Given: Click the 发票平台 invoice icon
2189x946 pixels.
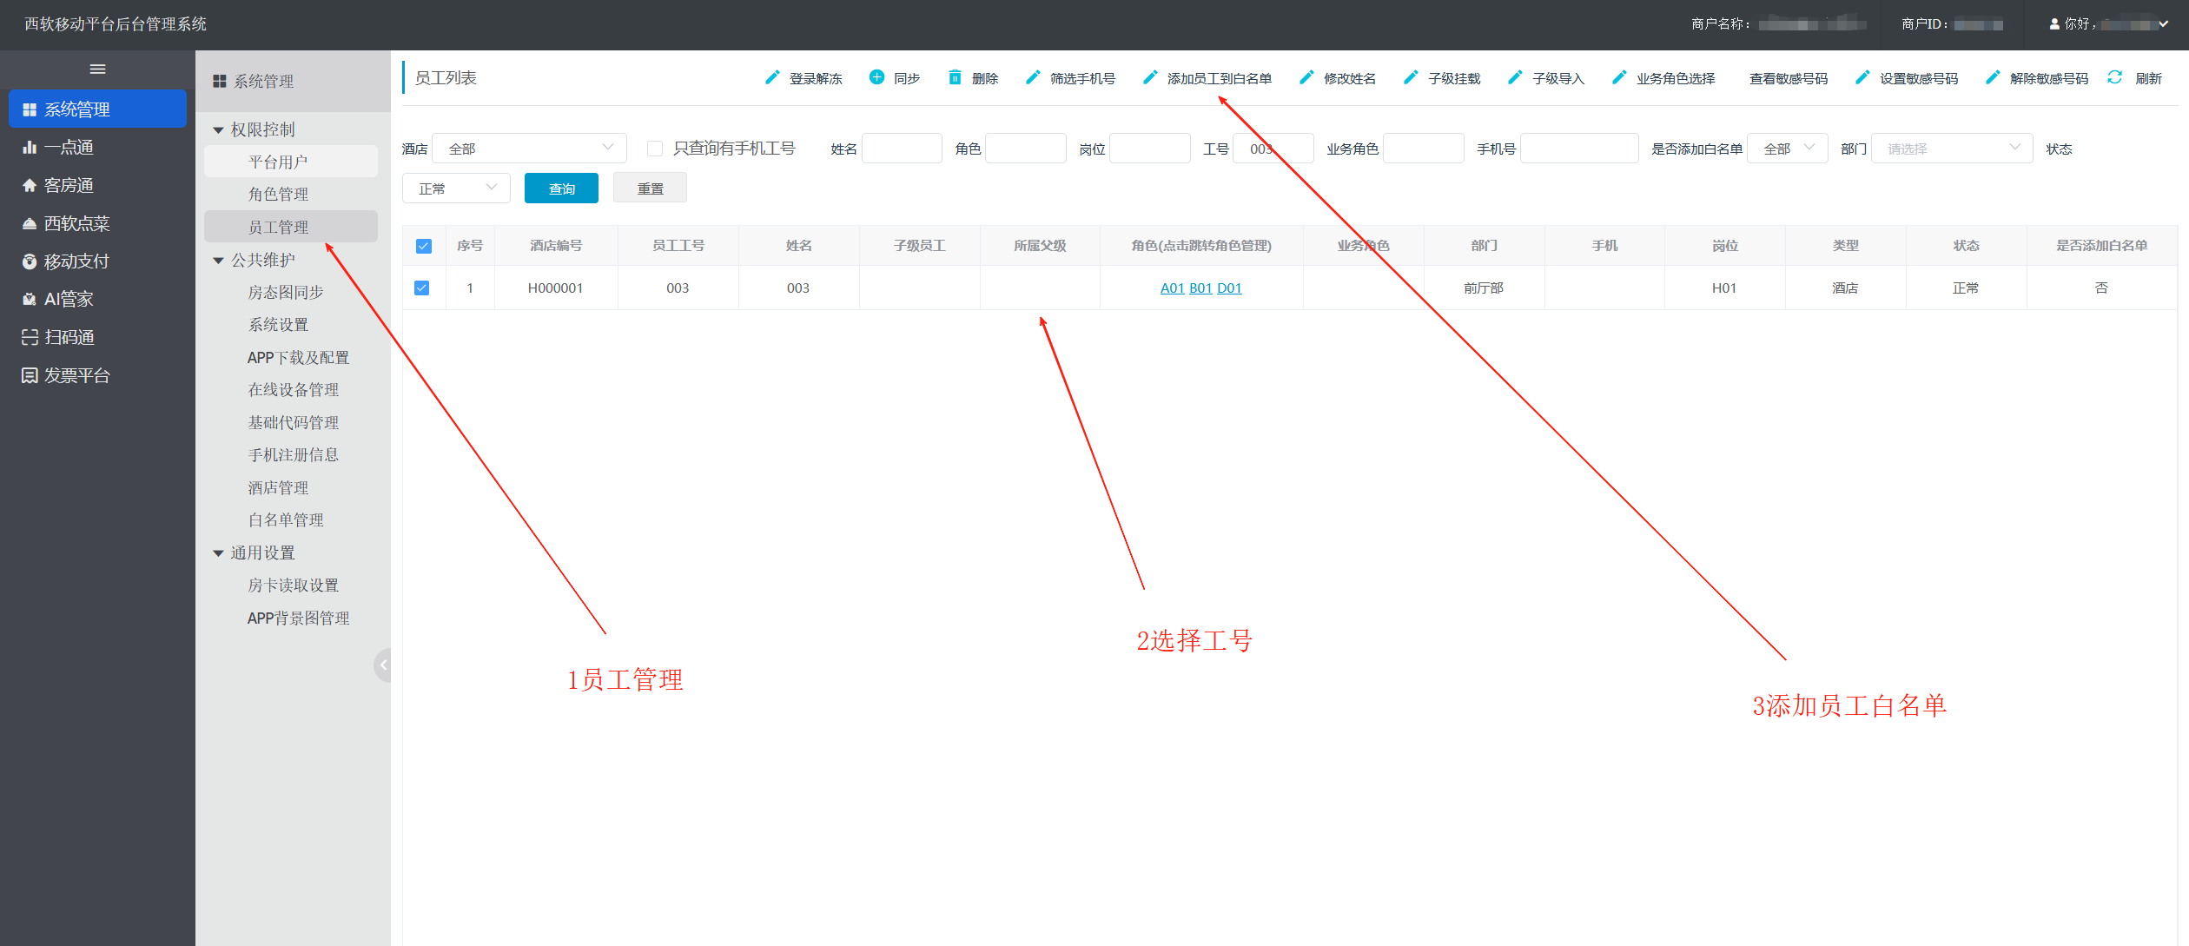Looking at the screenshot, I should [30, 375].
